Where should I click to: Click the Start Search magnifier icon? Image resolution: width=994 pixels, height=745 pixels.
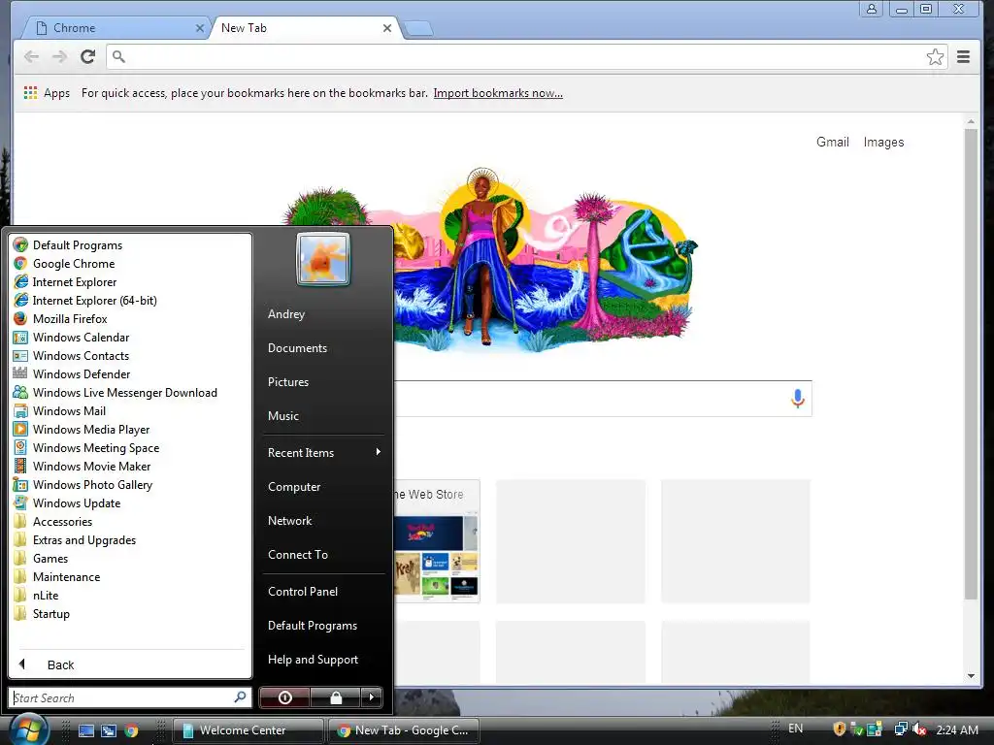coord(241,696)
